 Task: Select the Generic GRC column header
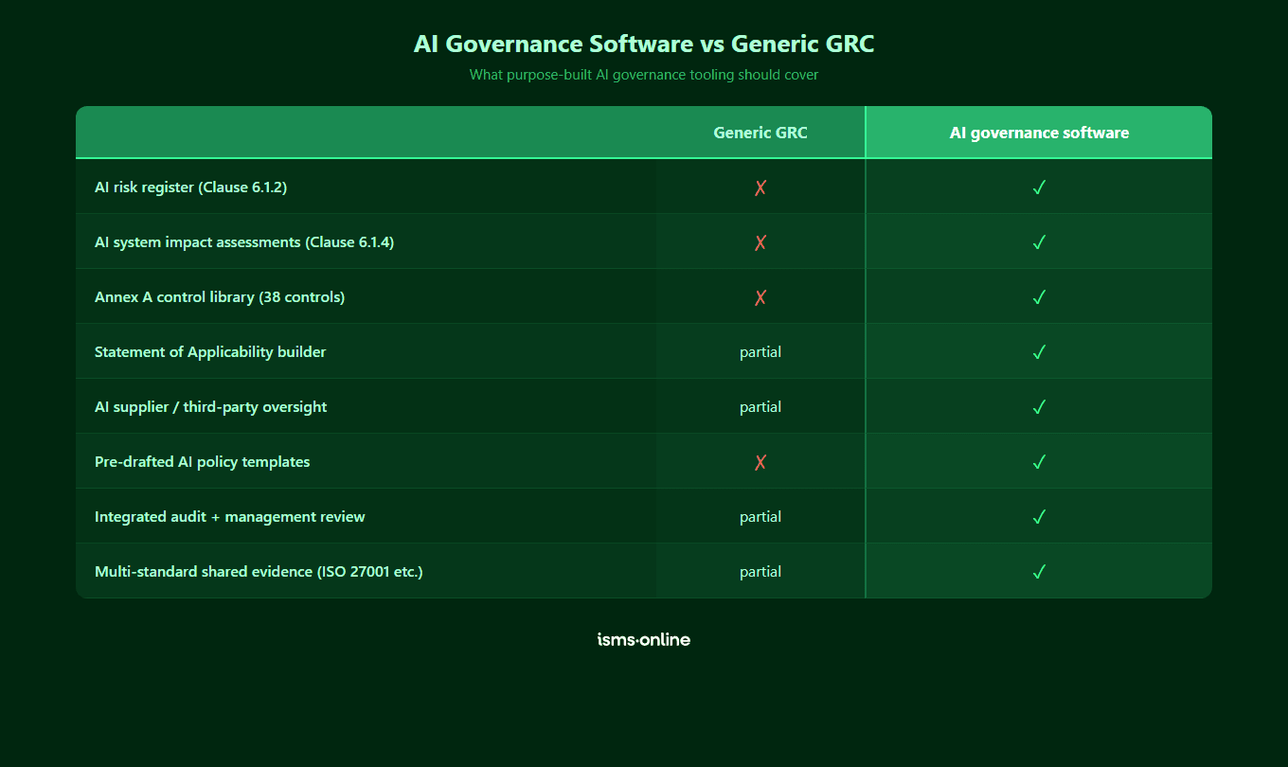[760, 132]
